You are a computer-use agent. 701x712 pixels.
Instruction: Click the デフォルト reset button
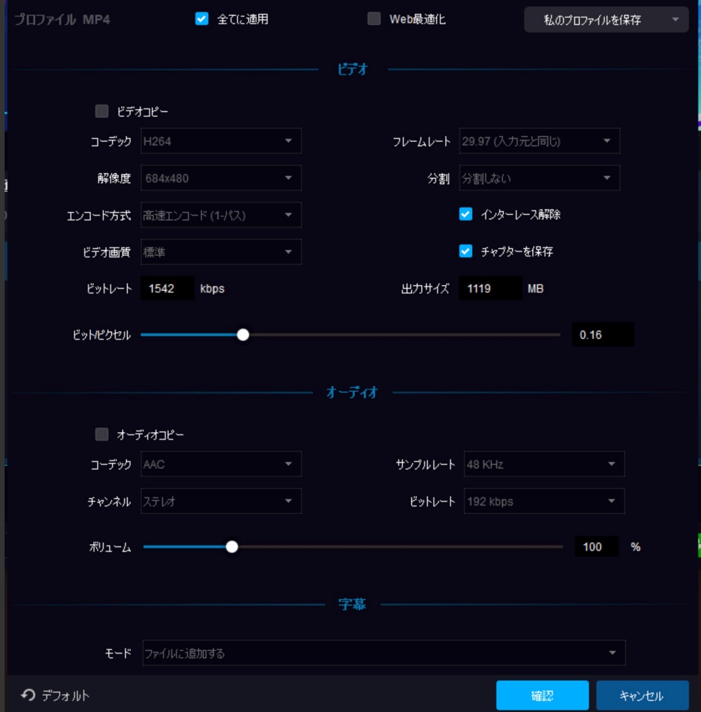[x=56, y=695]
